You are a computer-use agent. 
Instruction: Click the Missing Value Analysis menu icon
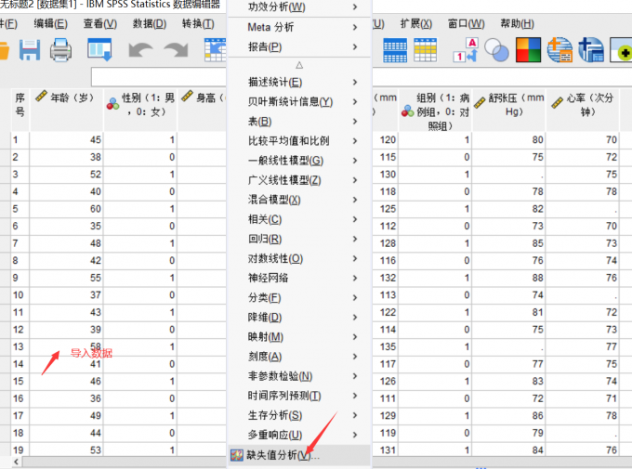point(237,455)
